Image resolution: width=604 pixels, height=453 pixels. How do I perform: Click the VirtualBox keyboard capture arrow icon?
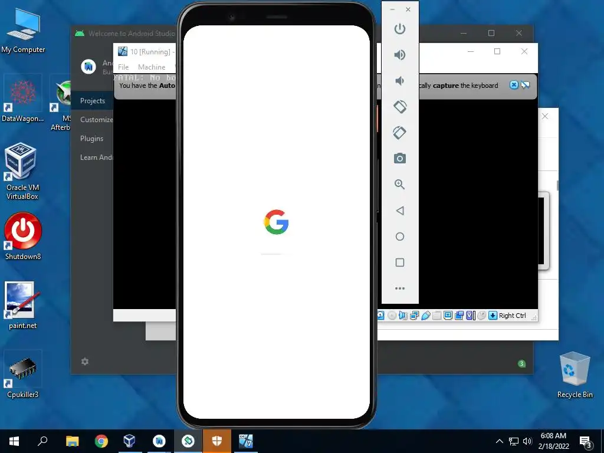[x=493, y=316]
